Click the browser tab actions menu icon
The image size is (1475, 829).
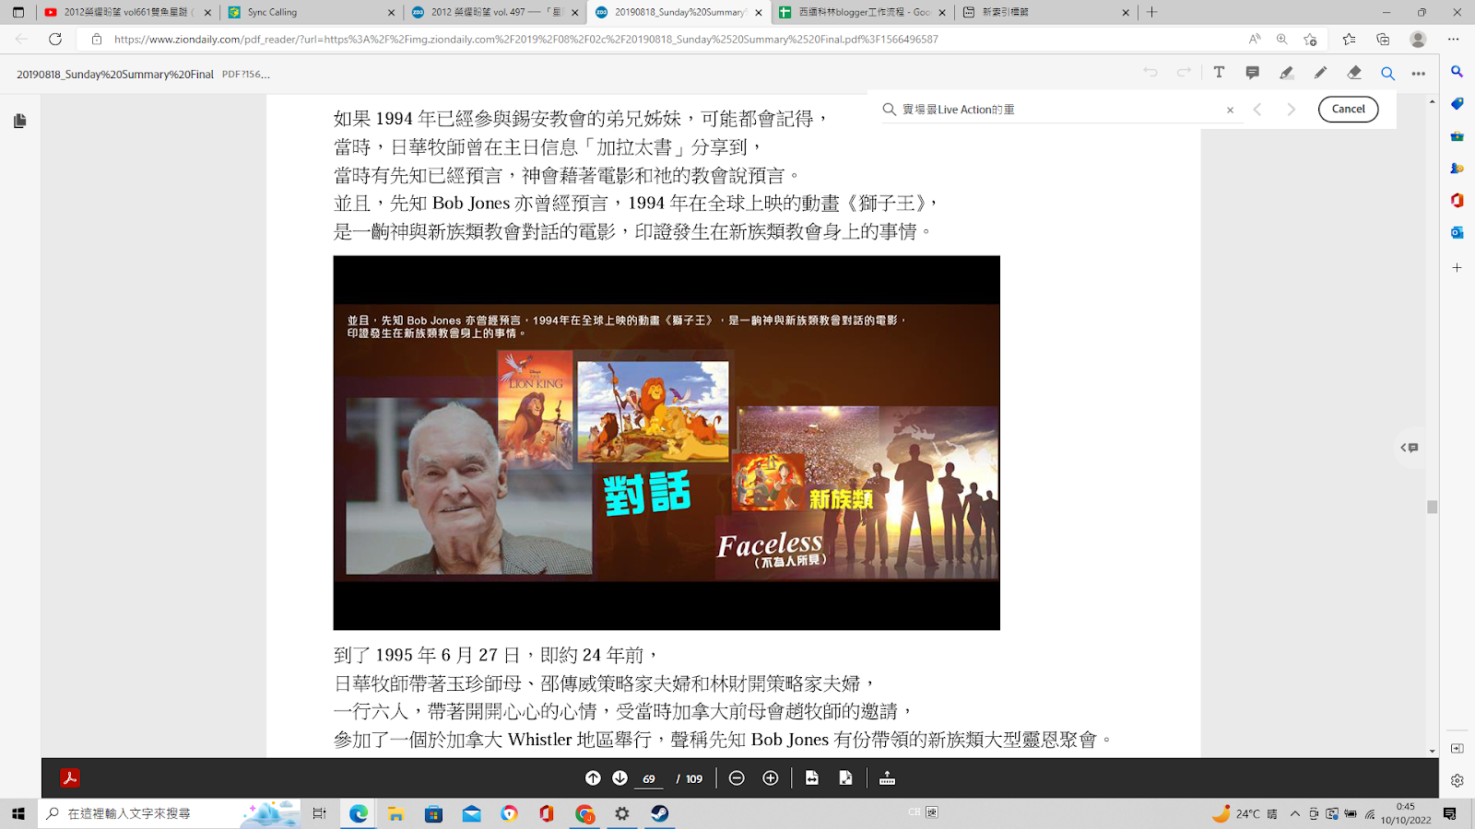pos(18,12)
